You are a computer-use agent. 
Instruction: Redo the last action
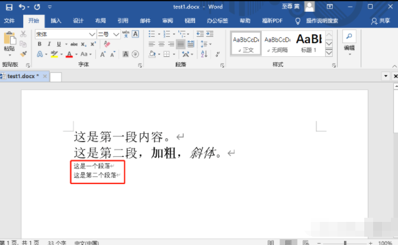(x=37, y=7)
